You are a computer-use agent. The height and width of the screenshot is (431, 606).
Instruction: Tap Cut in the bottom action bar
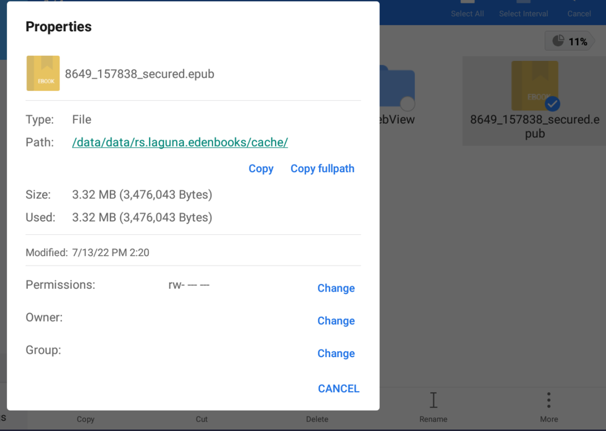point(201,419)
